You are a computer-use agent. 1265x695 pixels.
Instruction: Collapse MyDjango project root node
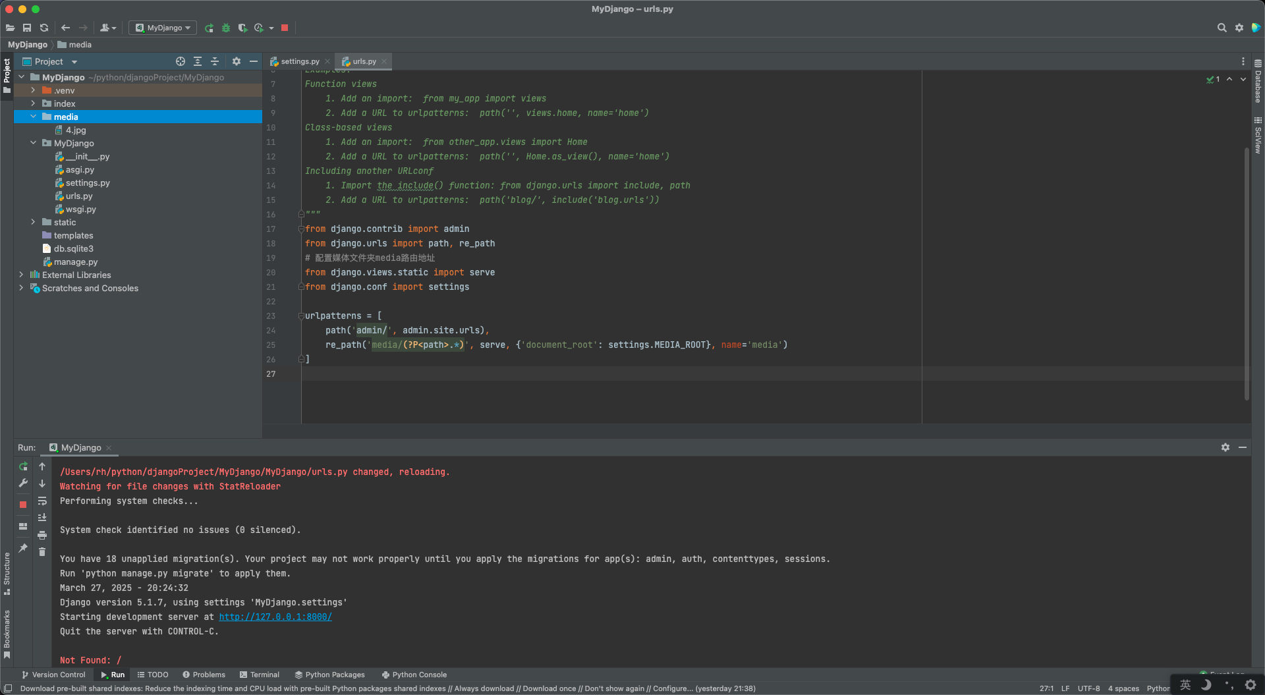coord(21,77)
